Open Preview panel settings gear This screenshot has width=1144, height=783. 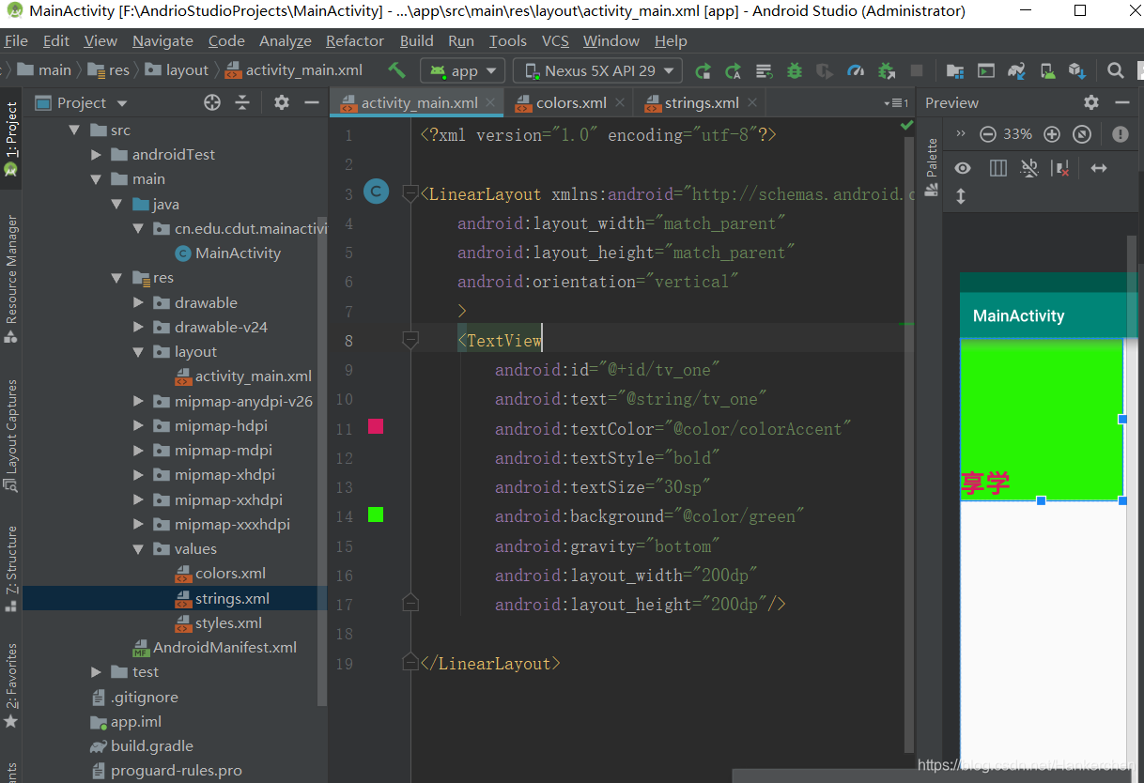coord(1090,102)
